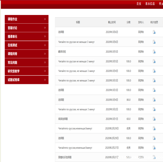Open the 阅读选择题 assignment link
This screenshot has height=162, width=163.
(x=63, y=119)
